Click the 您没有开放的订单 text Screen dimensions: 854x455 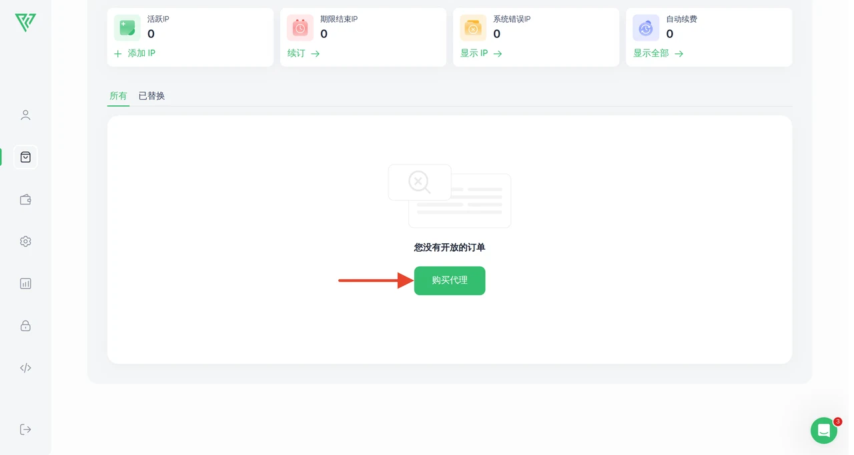coord(450,247)
